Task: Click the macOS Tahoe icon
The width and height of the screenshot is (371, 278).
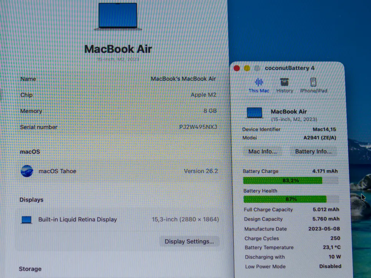Action: (x=27, y=171)
